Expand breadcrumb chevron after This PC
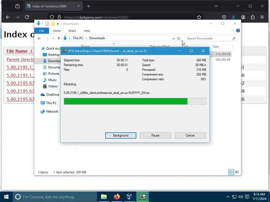This screenshot has width=270, height=202. tap(86, 38)
